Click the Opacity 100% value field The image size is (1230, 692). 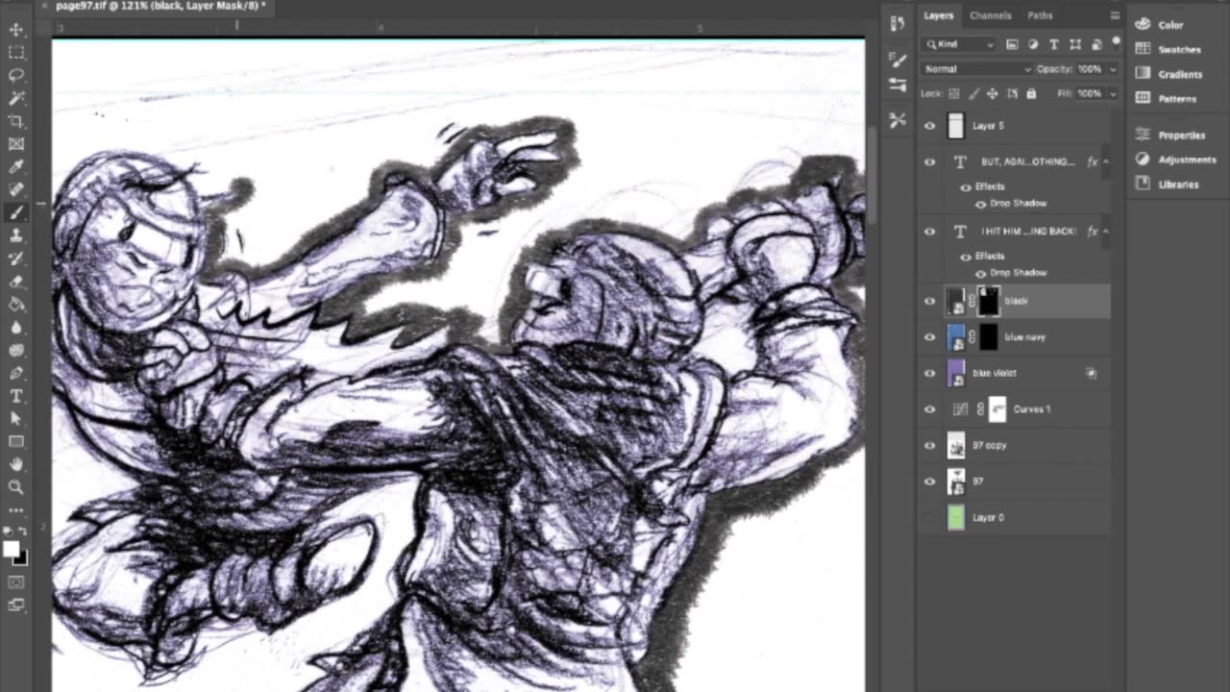(x=1090, y=69)
